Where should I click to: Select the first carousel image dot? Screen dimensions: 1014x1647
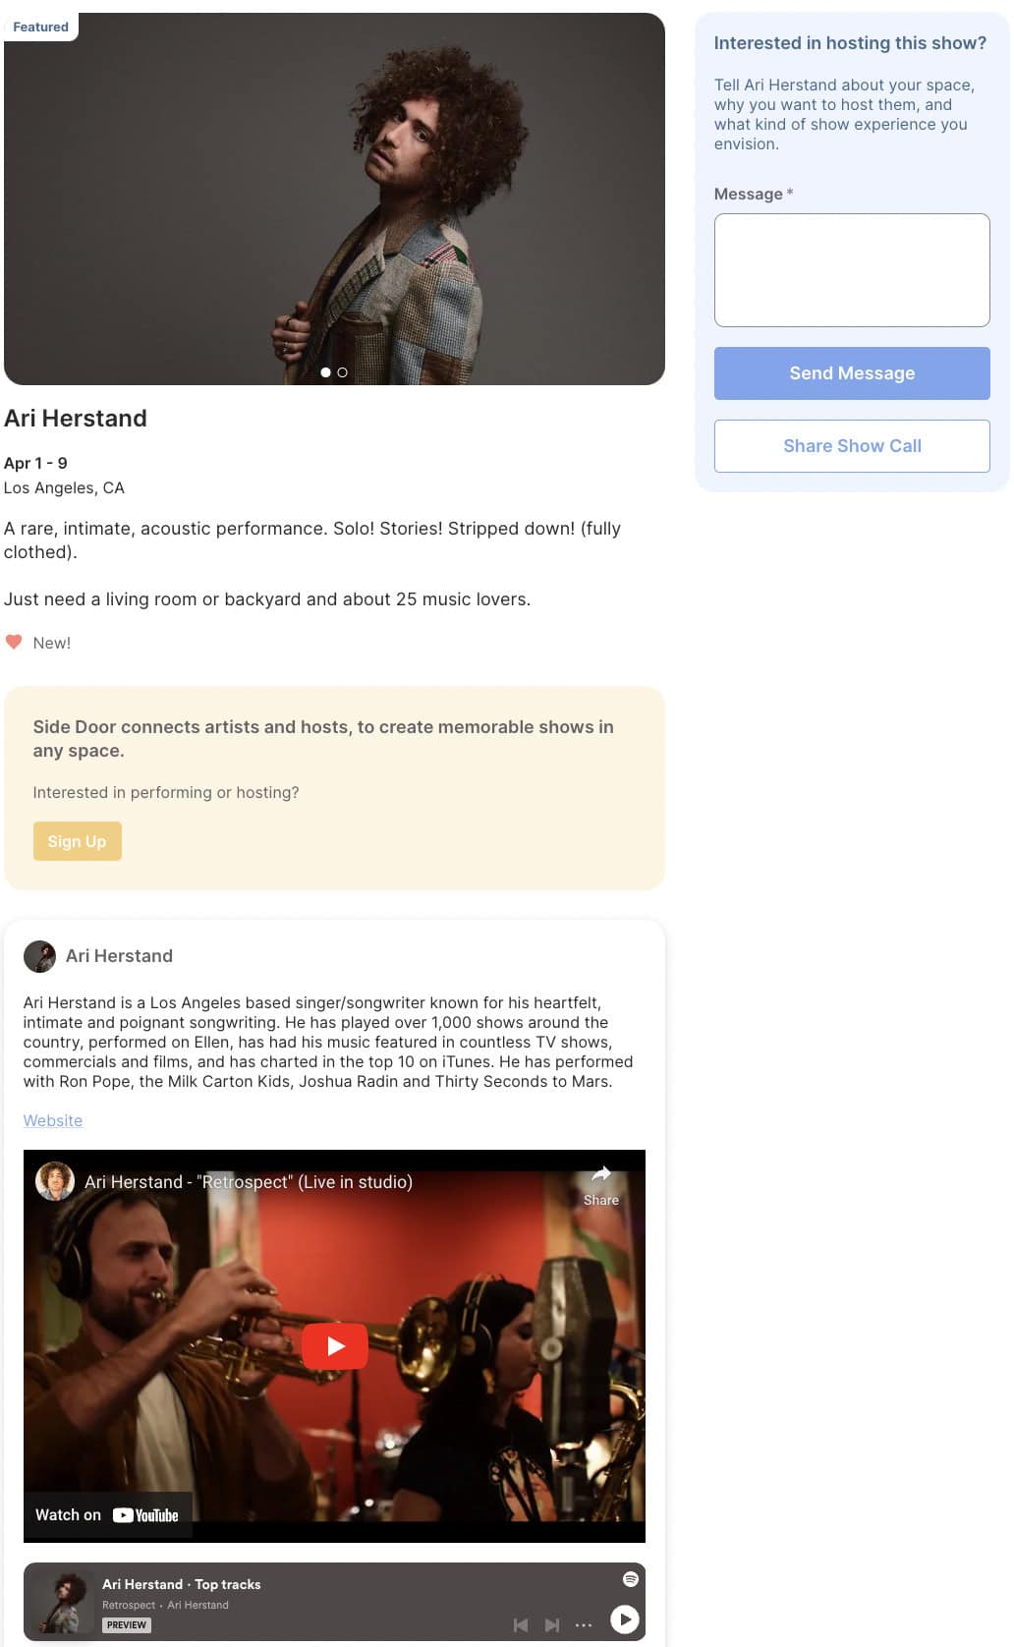(325, 372)
